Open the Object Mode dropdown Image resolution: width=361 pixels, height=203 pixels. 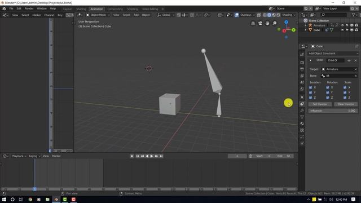(x=98, y=15)
